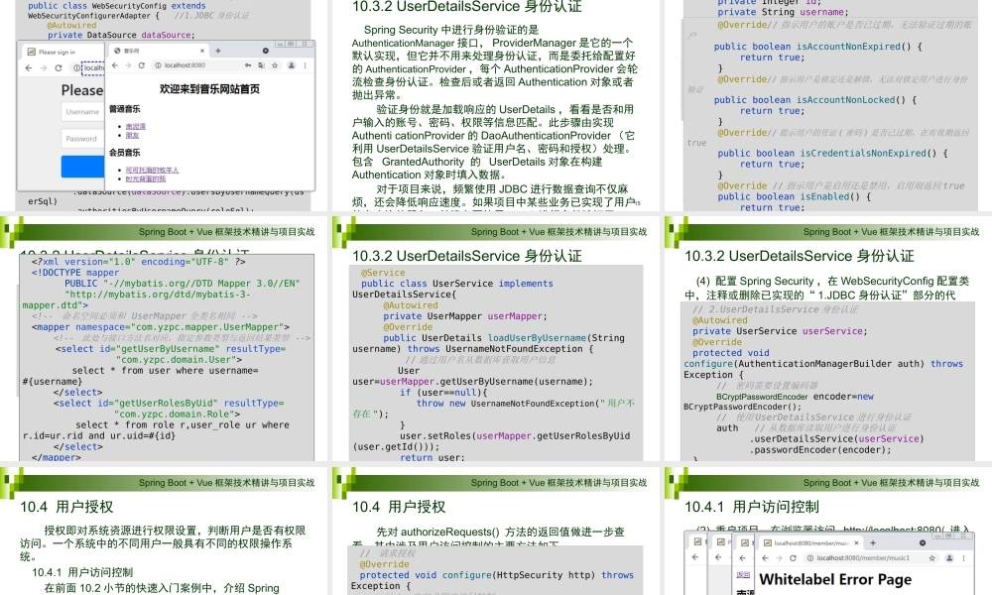This screenshot has height=595, width=992.
Task: Open the Chrome three-dot menu
Action: pyautogui.click(x=305, y=65)
